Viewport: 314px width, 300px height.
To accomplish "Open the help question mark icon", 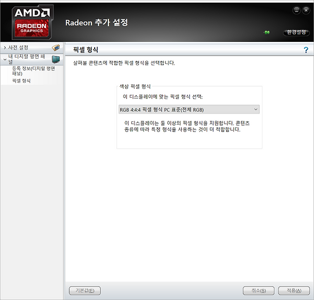I will click(306, 50).
